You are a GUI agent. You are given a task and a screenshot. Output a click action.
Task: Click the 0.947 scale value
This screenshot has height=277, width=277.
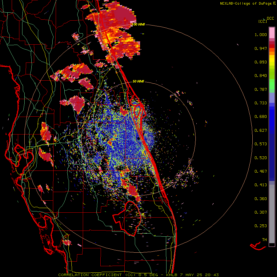(261, 48)
